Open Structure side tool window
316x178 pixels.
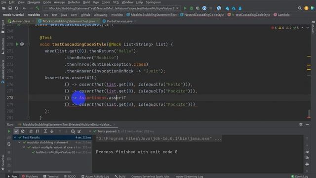pos(2,46)
